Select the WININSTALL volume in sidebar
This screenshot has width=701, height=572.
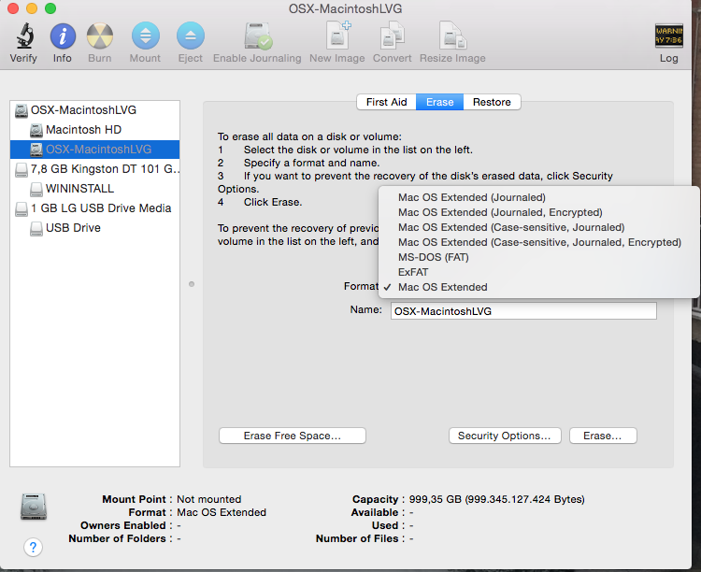point(79,188)
